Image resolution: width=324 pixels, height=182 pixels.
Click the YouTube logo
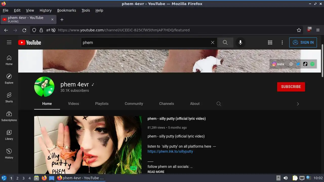tap(30, 42)
